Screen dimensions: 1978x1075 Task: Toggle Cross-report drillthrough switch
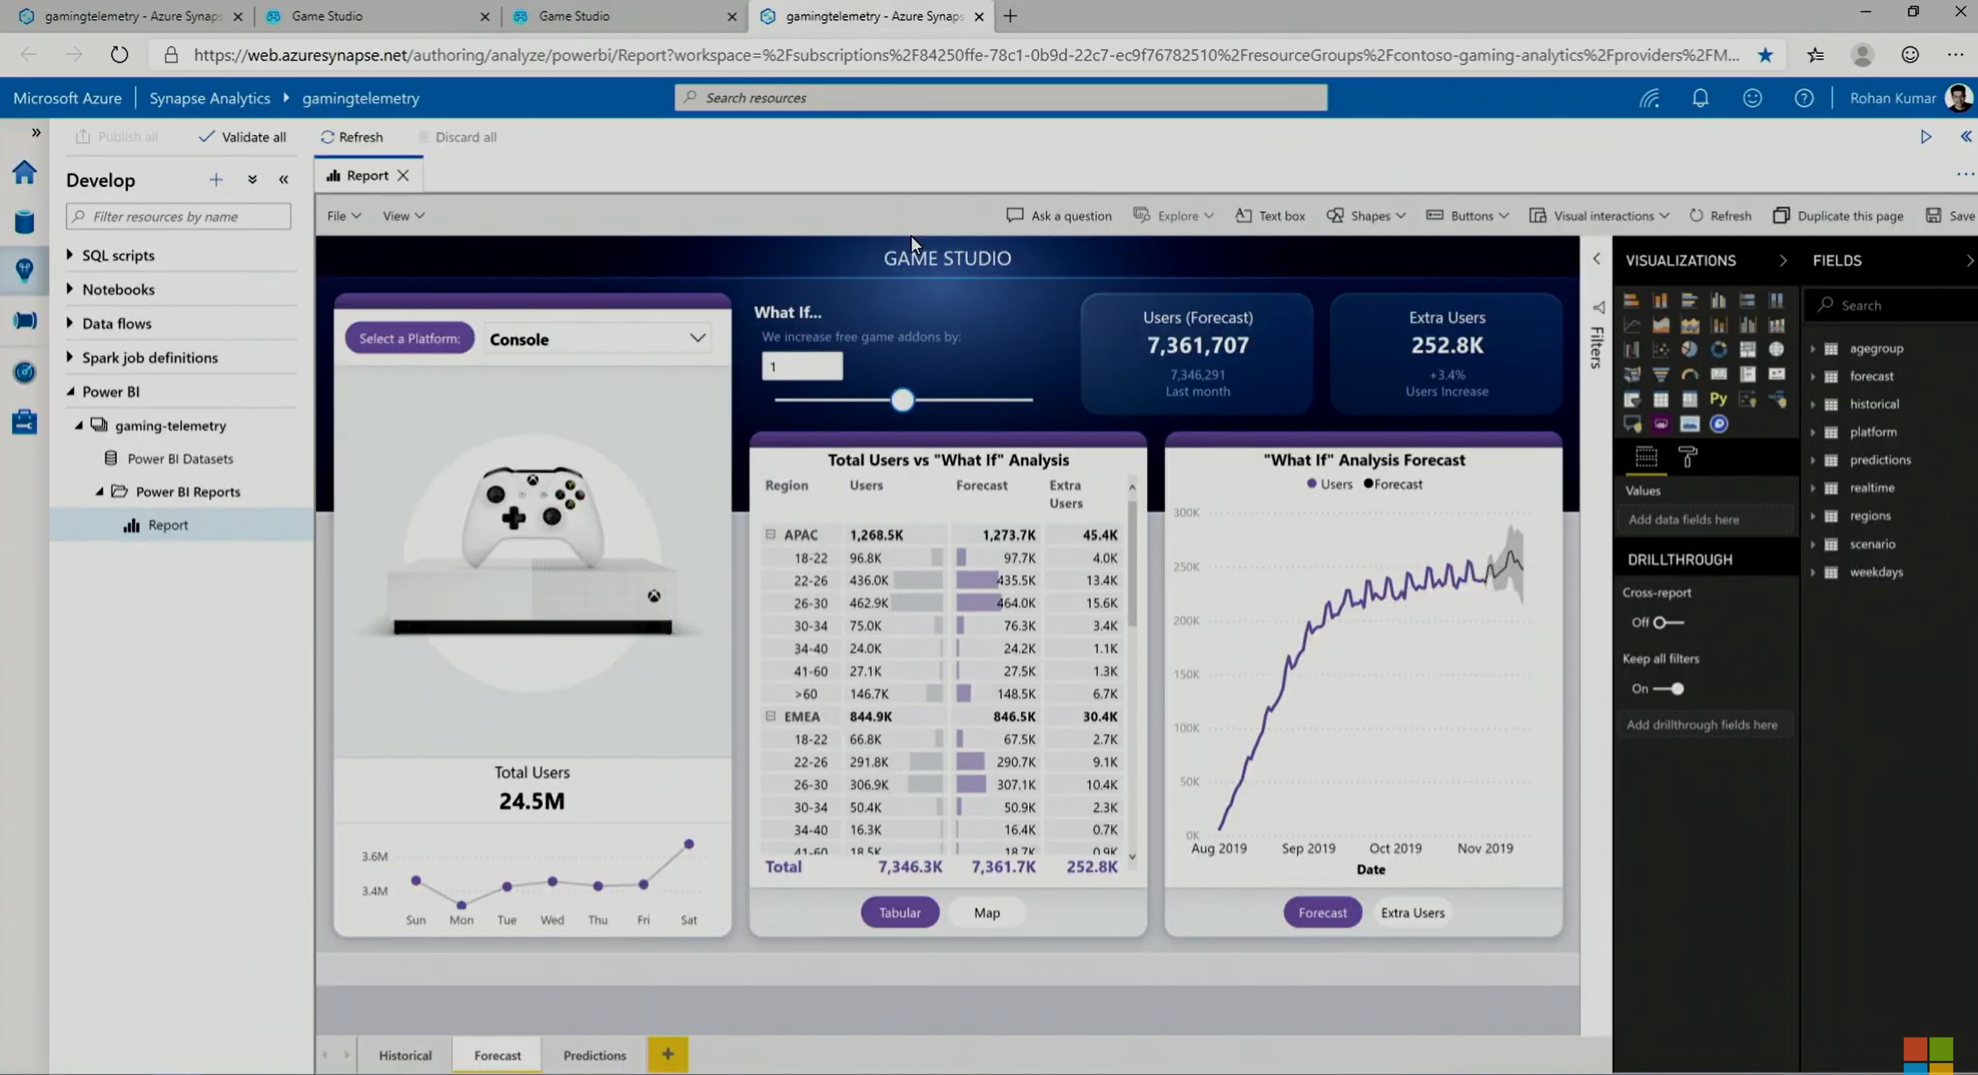pos(1670,622)
